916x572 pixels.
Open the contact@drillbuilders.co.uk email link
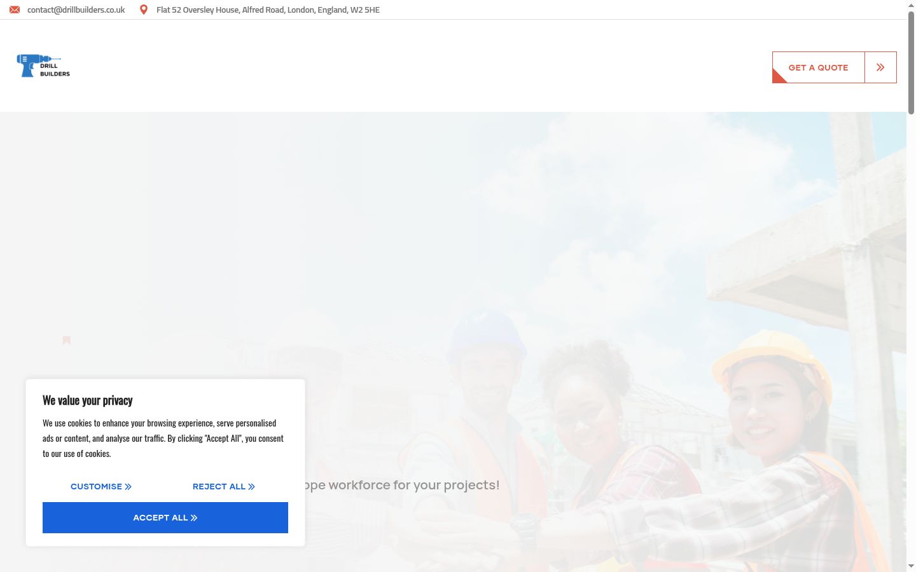click(x=76, y=10)
